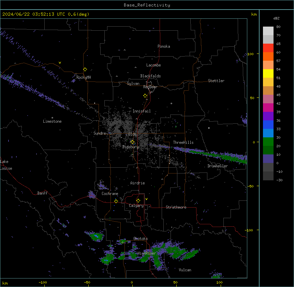
Task: Click the RockyMH label
Action: point(84,77)
